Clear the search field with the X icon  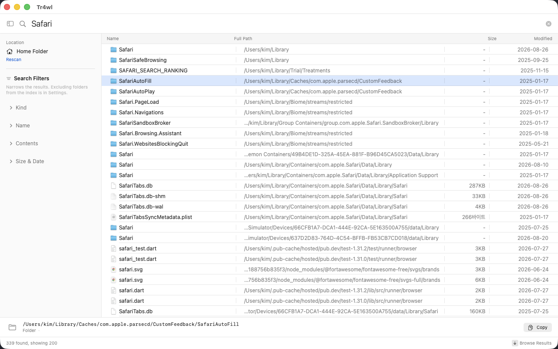548,24
